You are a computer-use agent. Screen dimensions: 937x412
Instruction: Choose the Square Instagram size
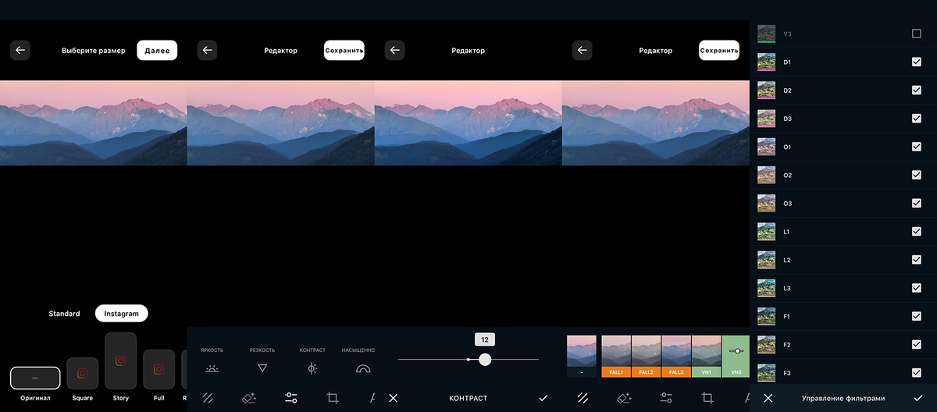point(83,373)
